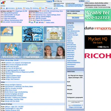Click the MID input field
The width and height of the screenshot is (111, 111).
[20, 1]
